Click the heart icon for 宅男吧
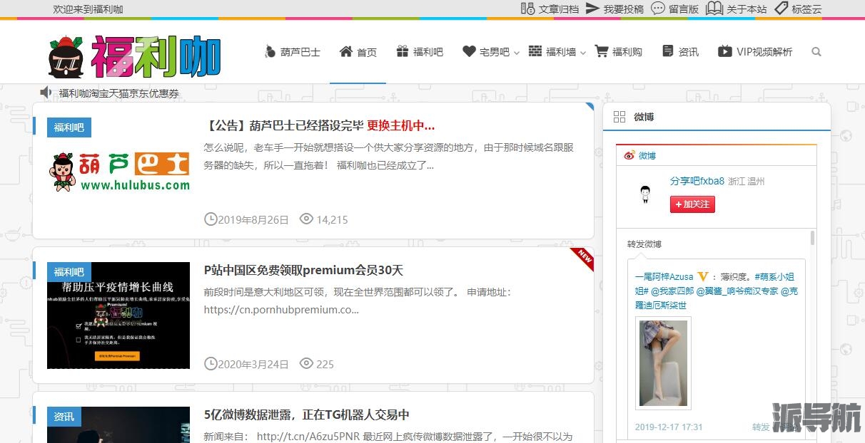This screenshot has height=443, width=865. (469, 51)
